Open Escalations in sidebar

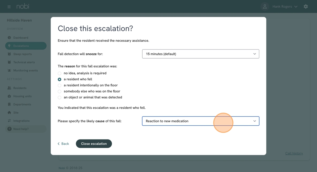26,46
